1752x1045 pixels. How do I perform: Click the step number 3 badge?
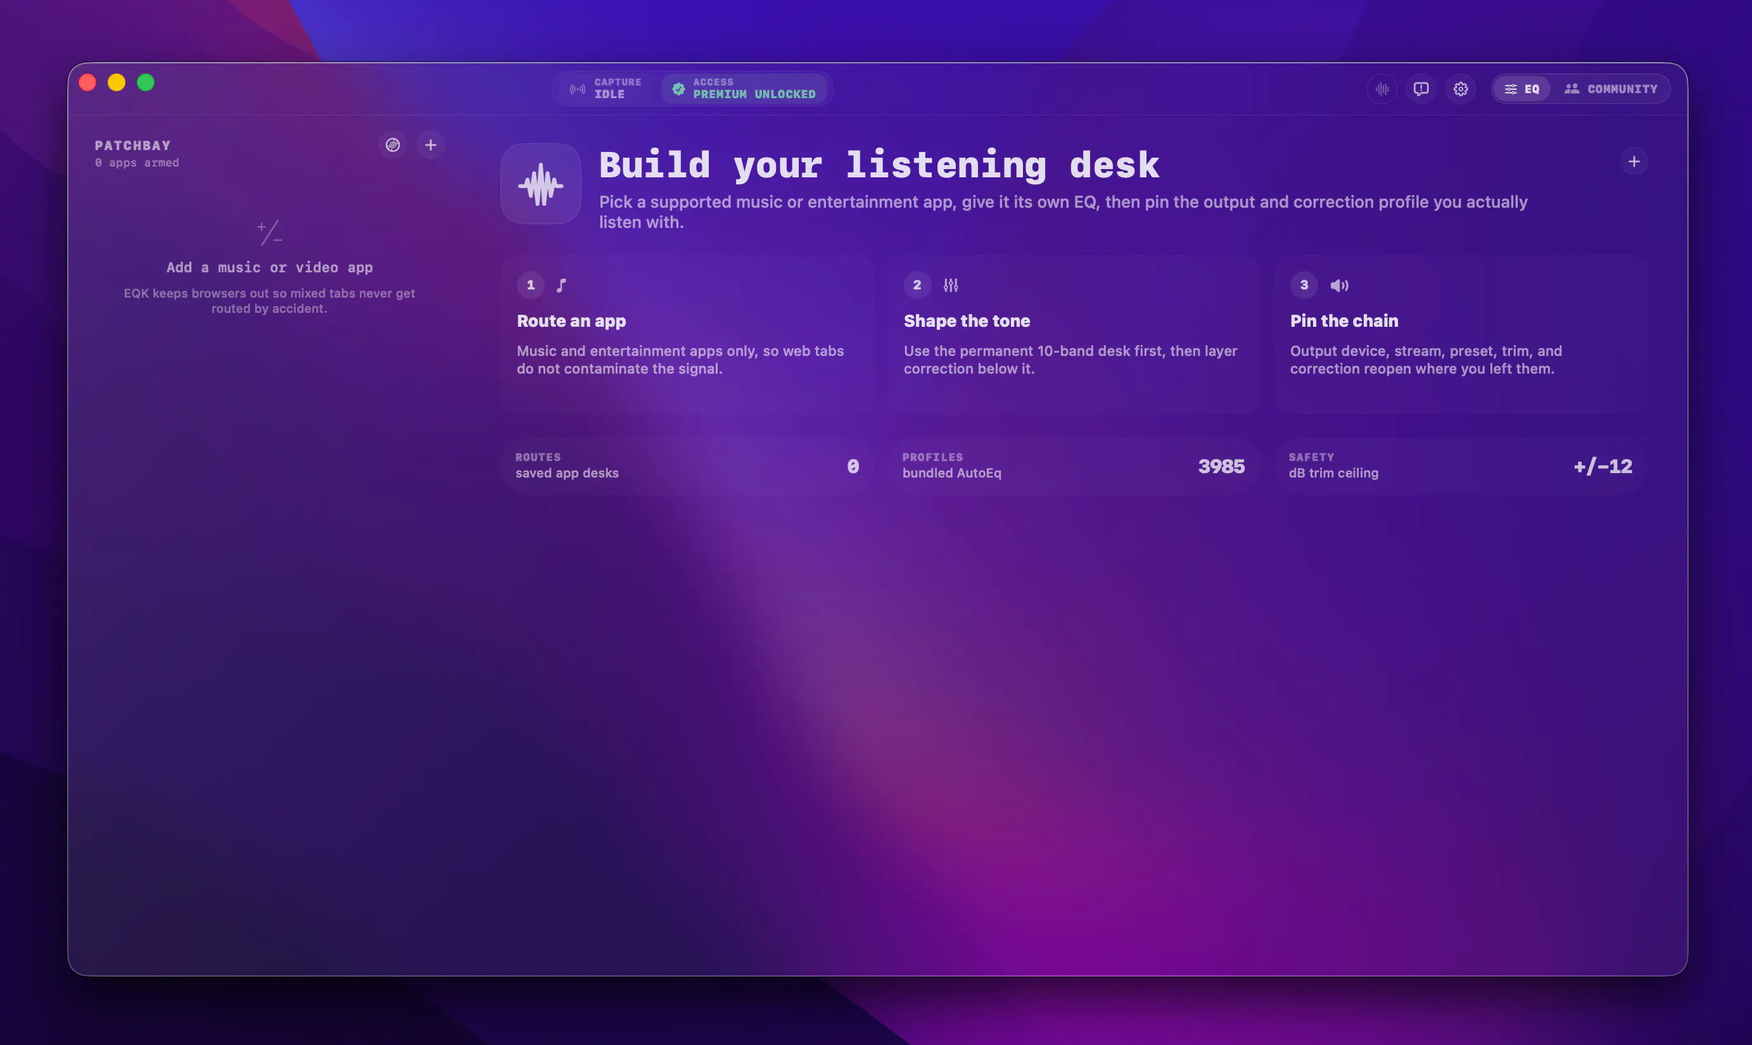1304,285
